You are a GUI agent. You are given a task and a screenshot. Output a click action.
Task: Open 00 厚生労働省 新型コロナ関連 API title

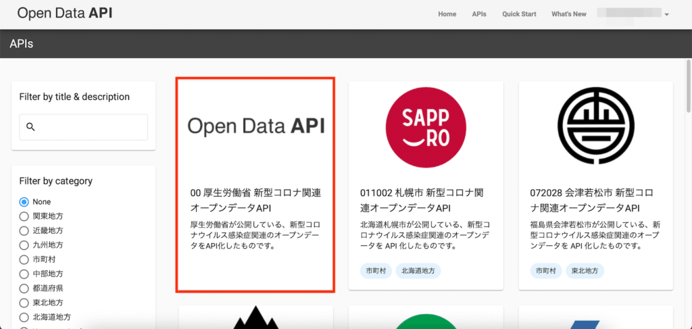click(255, 200)
